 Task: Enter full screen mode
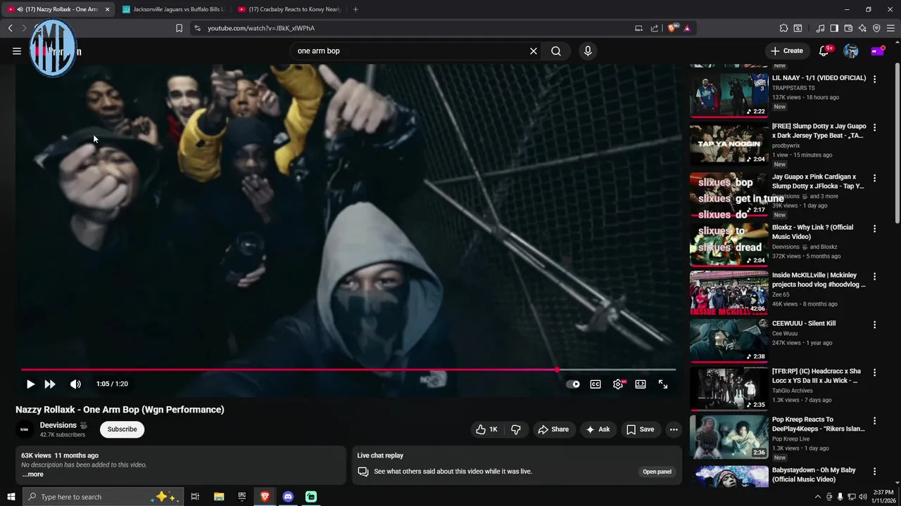click(663, 384)
